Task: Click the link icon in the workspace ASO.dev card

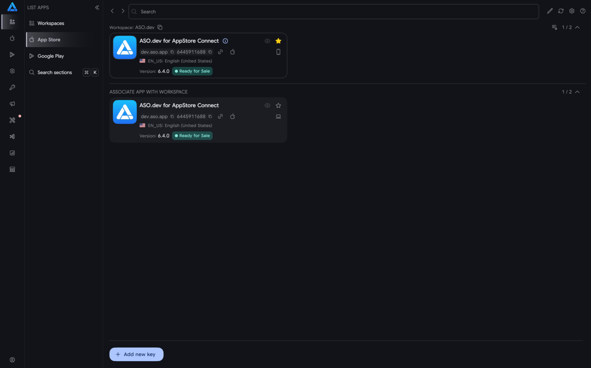Action: (220, 52)
